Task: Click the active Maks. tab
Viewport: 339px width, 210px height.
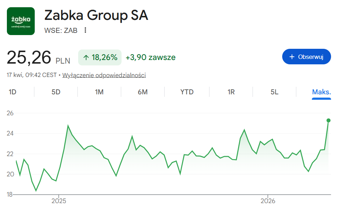Action: [x=321, y=92]
